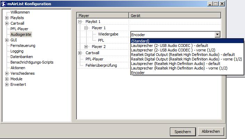Close the mAirList Konfiguration window
This screenshot has width=245, height=139.
(x=222, y=4)
